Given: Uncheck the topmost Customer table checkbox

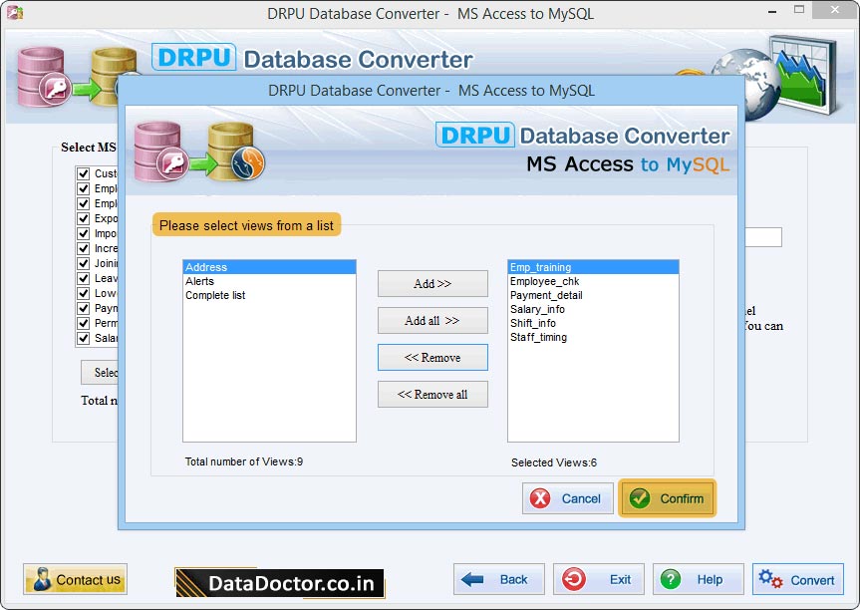Looking at the screenshot, I should pos(84,172).
